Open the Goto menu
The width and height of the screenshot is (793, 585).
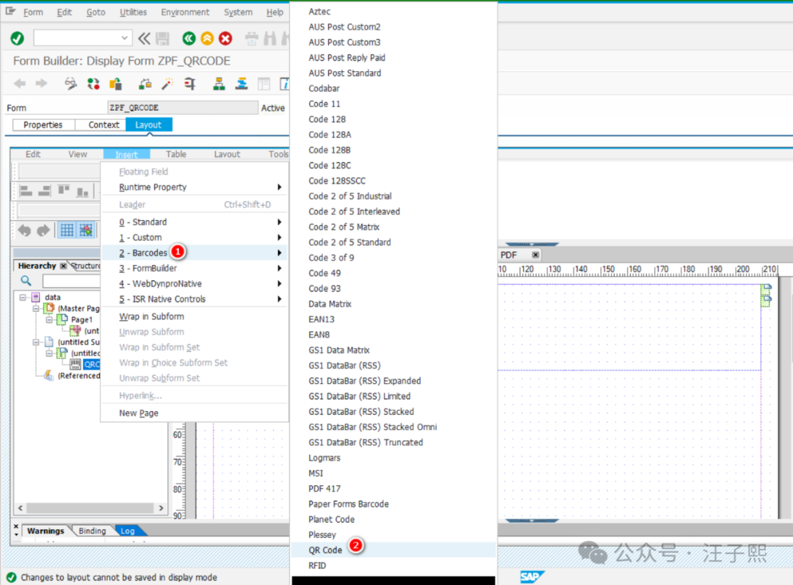click(95, 12)
